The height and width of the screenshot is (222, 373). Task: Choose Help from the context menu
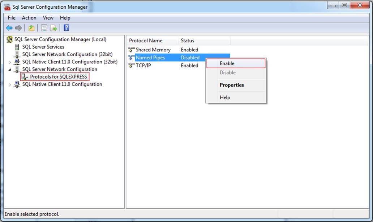236,97
